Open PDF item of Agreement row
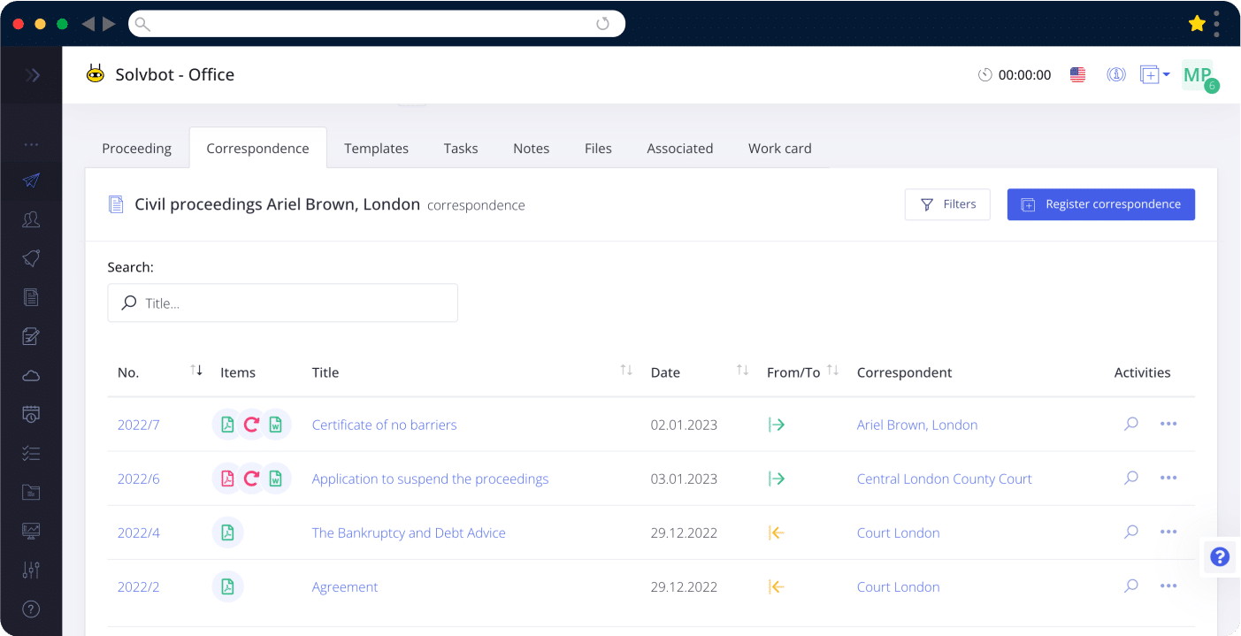This screenshot has height=636, width=1241. point(227,586)
